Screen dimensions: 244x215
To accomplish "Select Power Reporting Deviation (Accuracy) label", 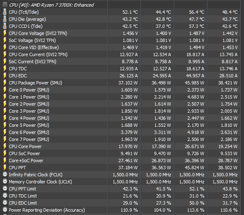I will click(x=47, y=210).
